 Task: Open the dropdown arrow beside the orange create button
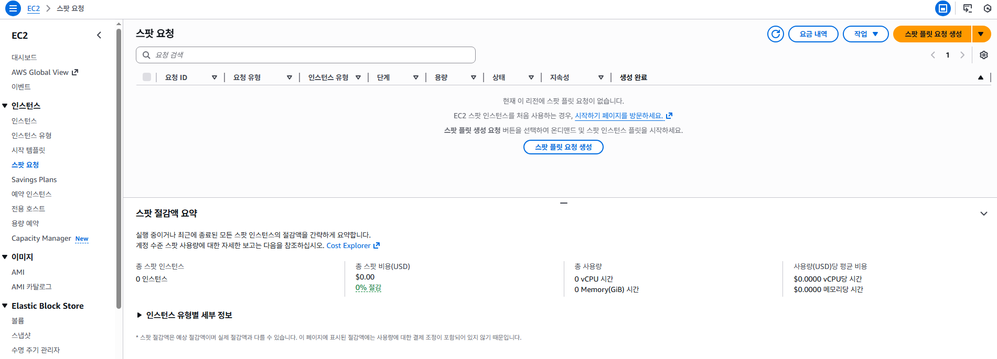[x=981, y=34]
